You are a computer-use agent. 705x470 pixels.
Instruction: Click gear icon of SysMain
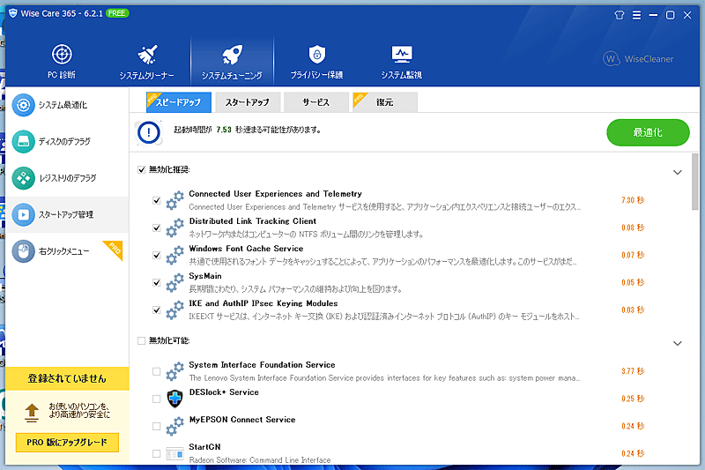coord(174,283)
